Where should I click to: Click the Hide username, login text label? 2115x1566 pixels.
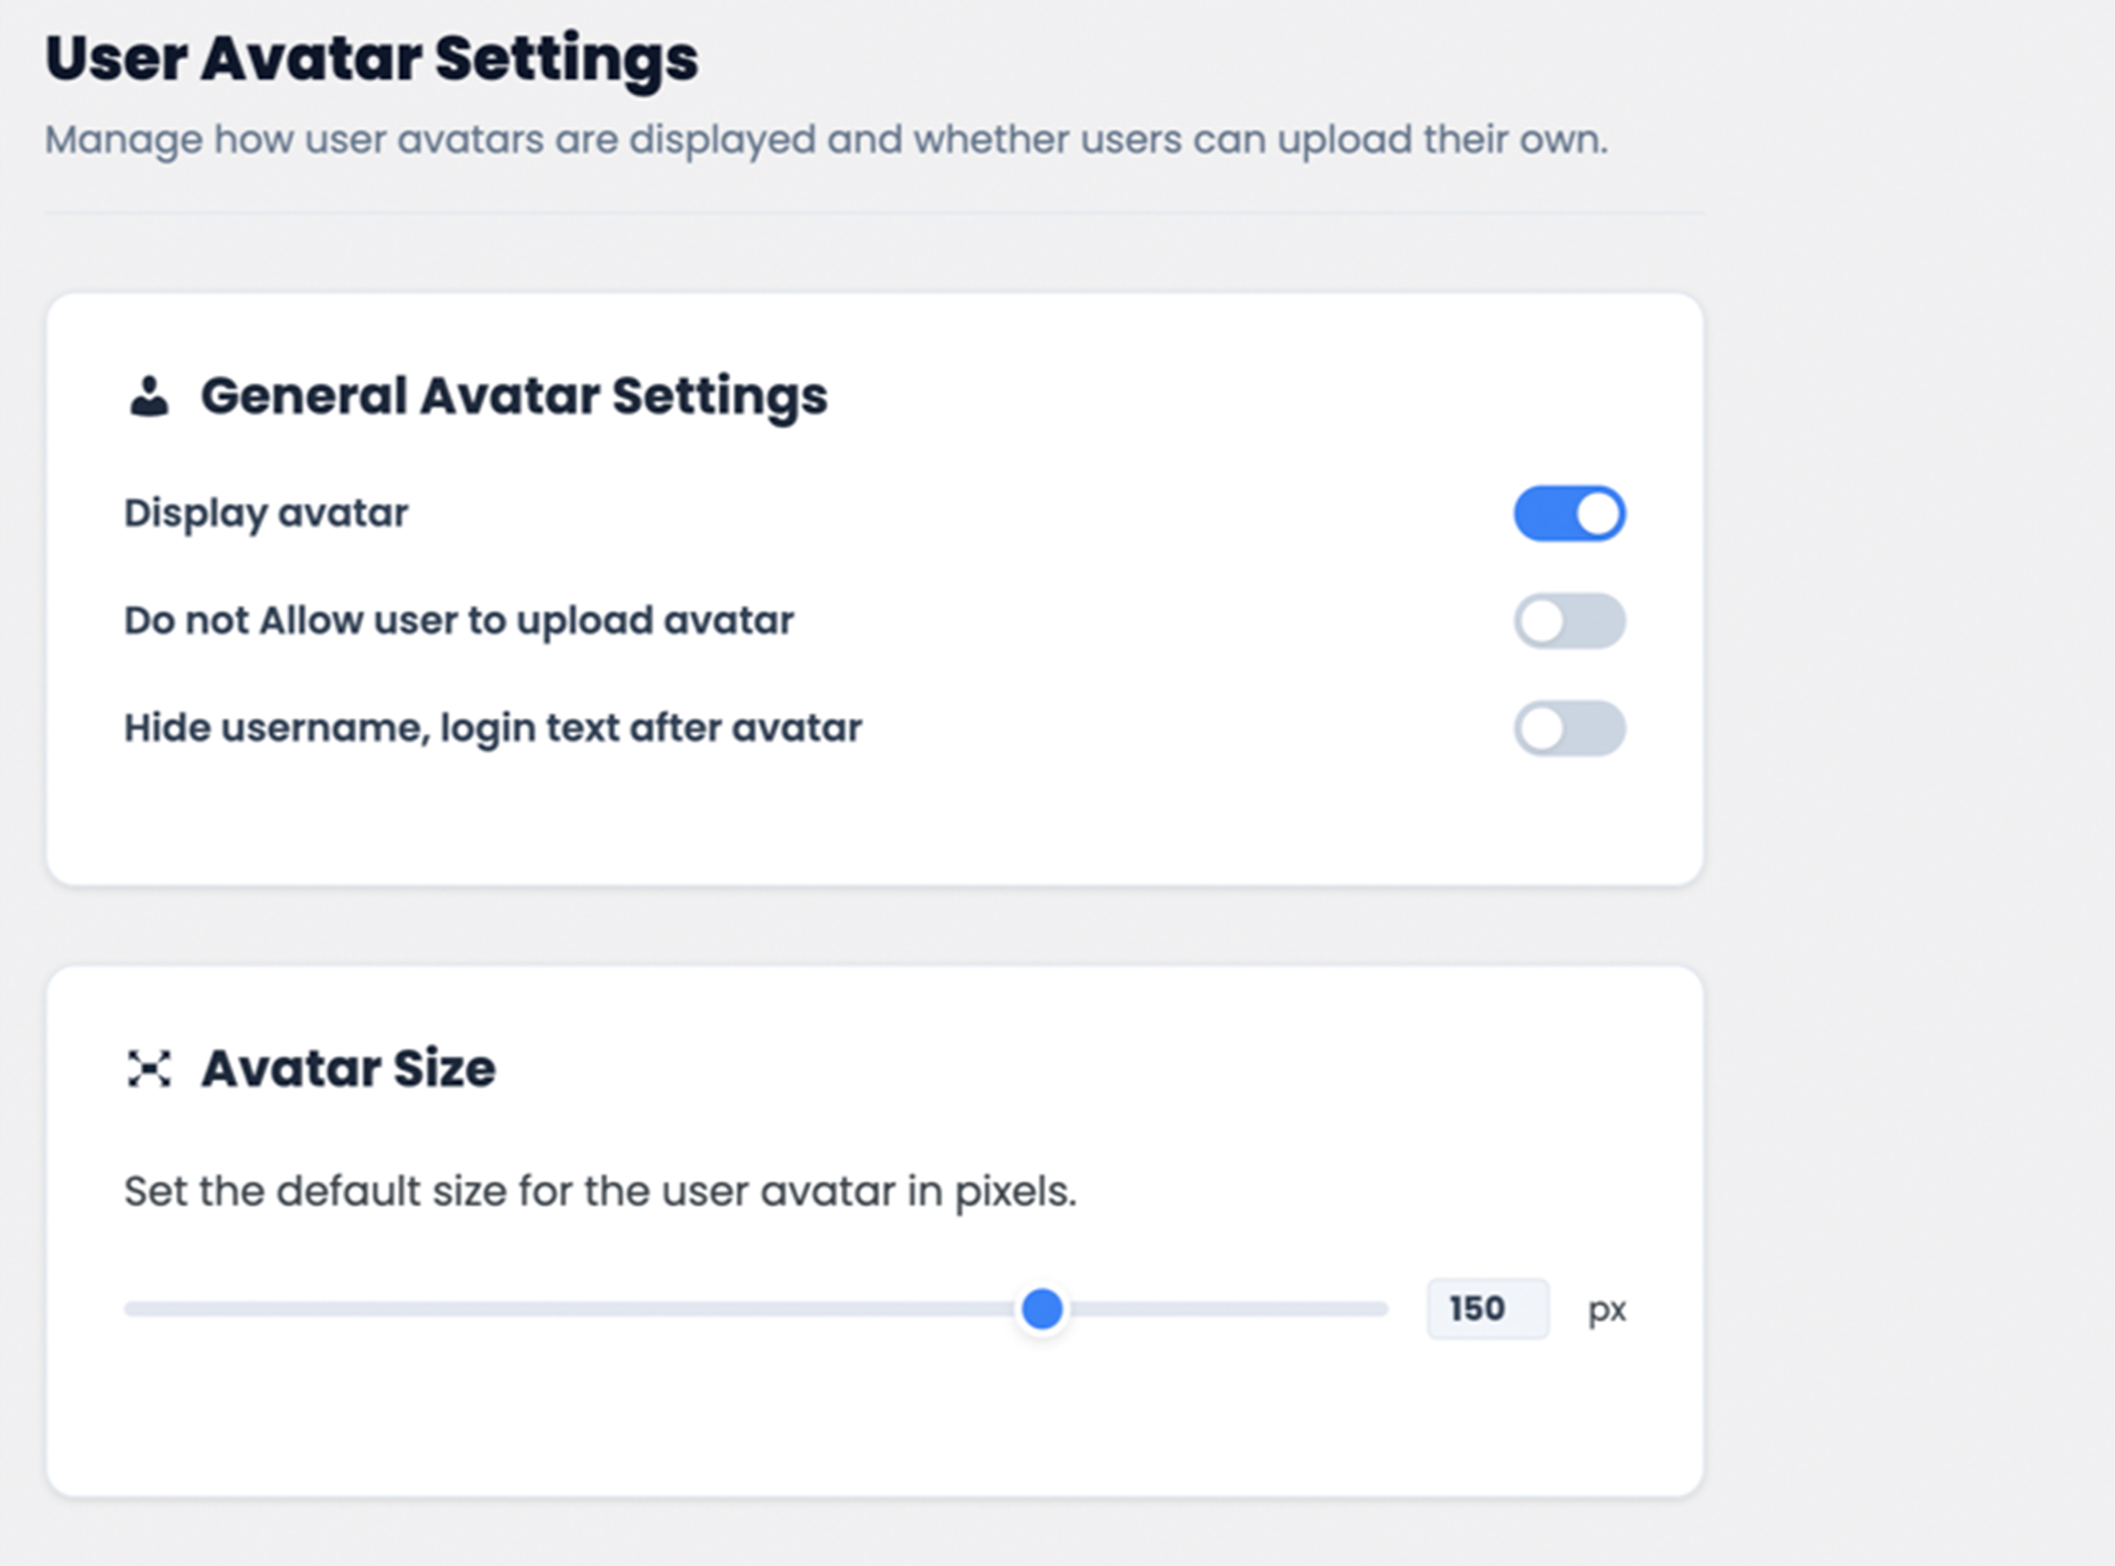(493, 728)
